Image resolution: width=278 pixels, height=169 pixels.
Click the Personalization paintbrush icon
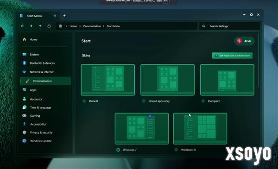(x=27, y=81)
